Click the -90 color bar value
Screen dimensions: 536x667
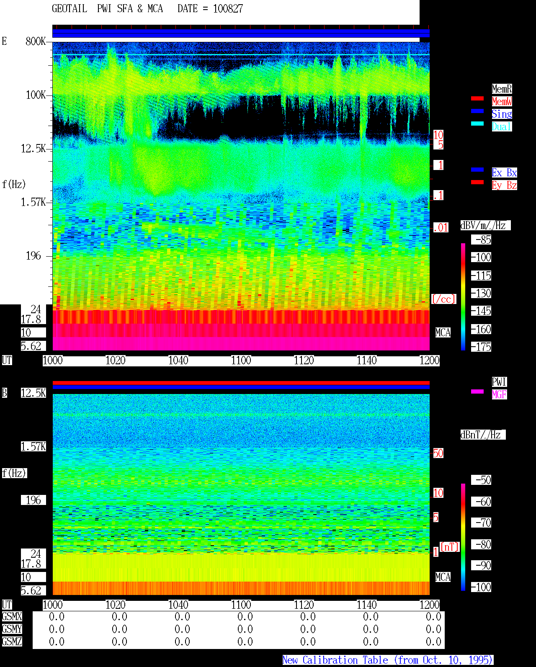[481, 565]
